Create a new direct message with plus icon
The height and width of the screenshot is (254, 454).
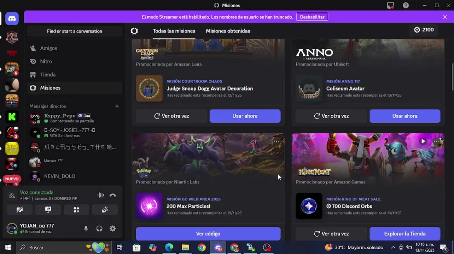coord(117,106)
